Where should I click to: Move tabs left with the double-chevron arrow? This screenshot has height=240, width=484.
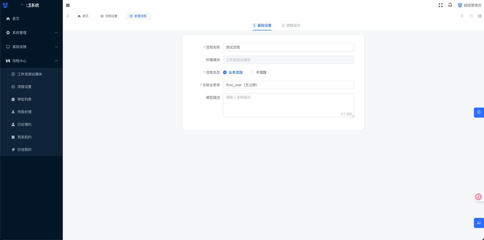[68, 16]
